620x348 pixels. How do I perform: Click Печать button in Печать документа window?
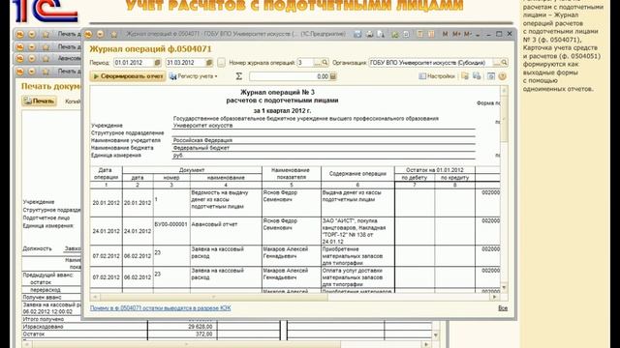[x=39, y=101]
